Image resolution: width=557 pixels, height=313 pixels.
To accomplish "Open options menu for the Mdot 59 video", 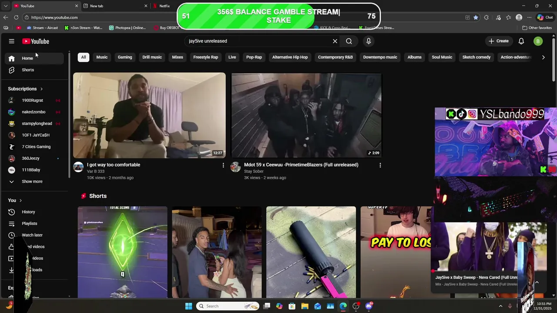I will click(x=380, y=165).
